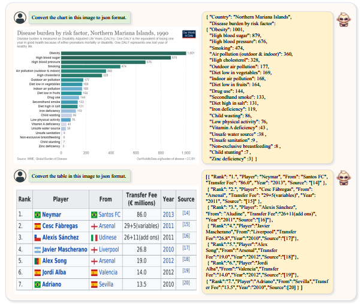Click the "Zinc deficiency" chart label
The width and height of the screenshot is (362, 304).
(49, 147)
